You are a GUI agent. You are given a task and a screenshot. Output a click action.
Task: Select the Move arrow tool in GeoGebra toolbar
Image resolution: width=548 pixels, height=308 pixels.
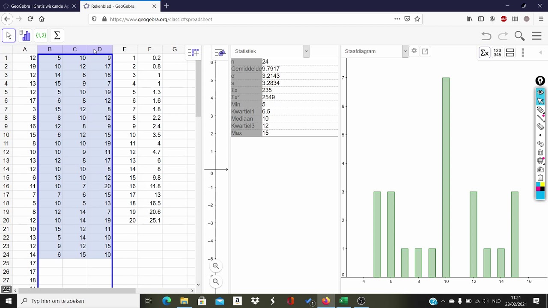pyautogui.click(x=9, y=36)
